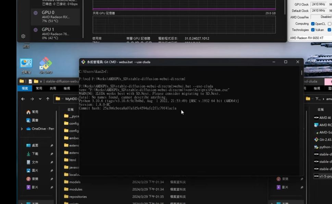Unpin 下載 using its pin icon
Screen dimensions: 332x204
tap(52, 154)
